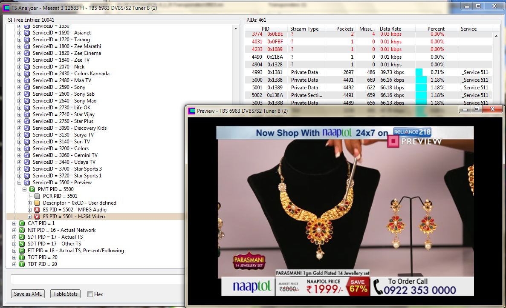Expand ServiceID 2750 Star Plus node

click(x=19, y=122)
